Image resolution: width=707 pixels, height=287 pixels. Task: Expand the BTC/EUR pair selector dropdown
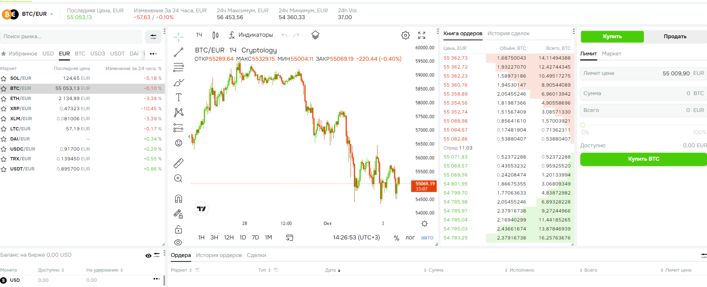51,14
